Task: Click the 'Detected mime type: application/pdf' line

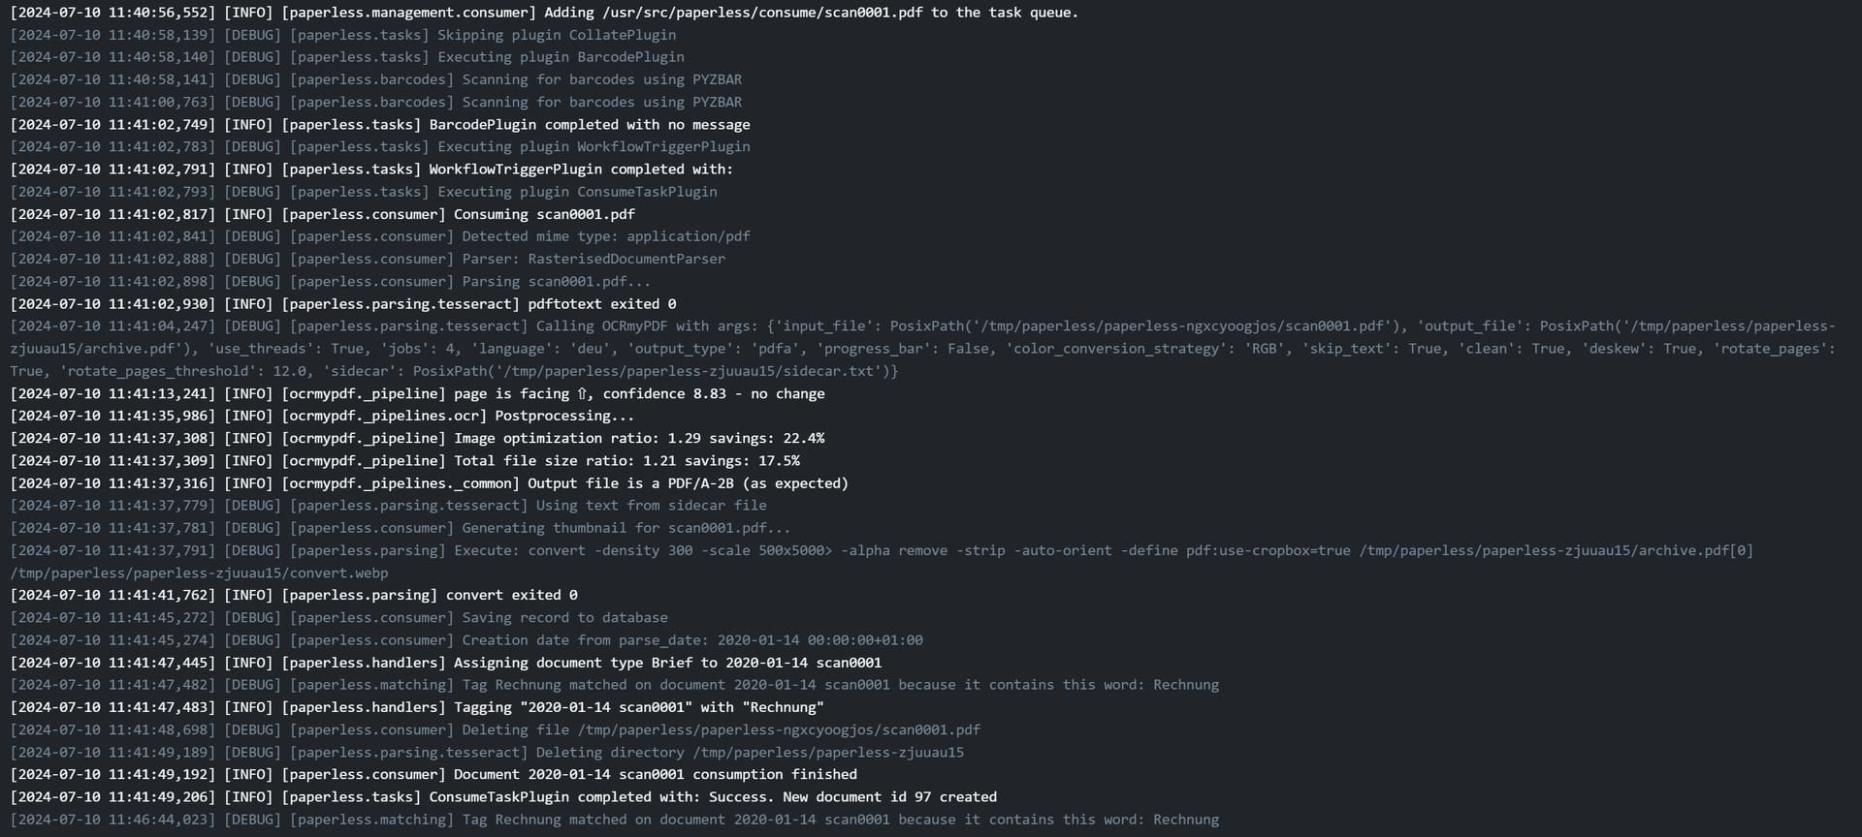Action: (380, 236)
